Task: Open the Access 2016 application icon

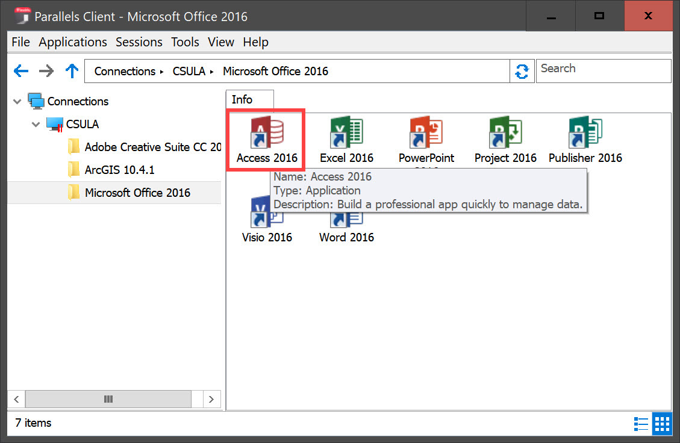Action: coord(267,134)
